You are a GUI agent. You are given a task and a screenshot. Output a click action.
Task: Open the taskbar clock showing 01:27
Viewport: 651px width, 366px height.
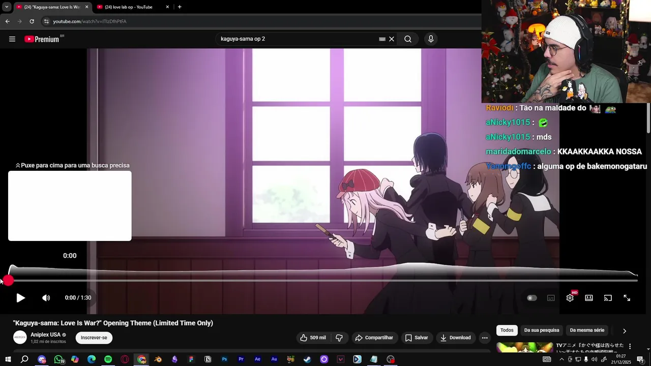[621, 359]
